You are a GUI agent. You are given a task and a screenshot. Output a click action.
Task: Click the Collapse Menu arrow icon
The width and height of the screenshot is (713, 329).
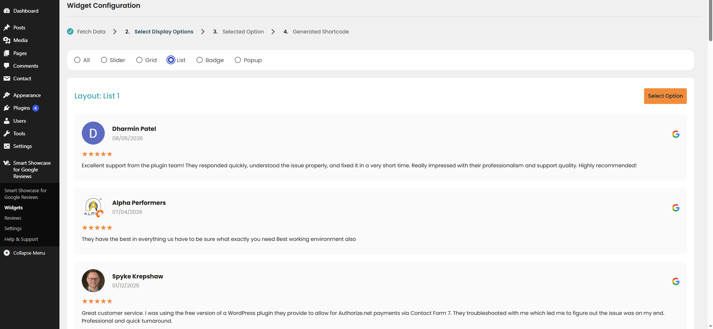point(7,253)
